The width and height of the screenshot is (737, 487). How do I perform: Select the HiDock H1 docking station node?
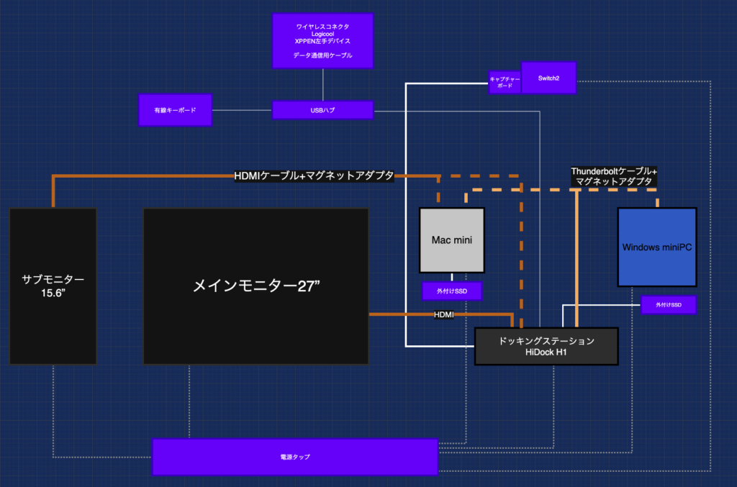coord(546,345)
